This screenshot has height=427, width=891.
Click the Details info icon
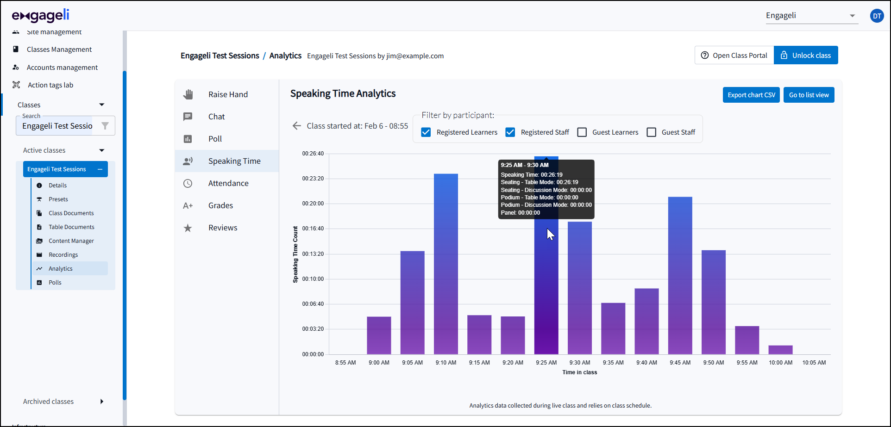[39, 185]
